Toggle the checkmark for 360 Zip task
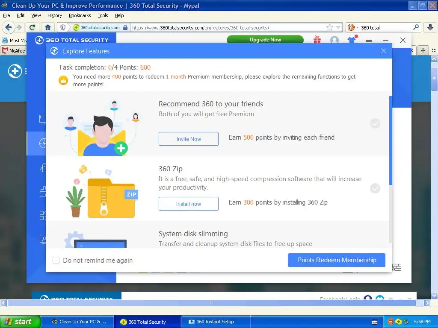This screenshot has width=438, height=328. (x=375, y=188)
